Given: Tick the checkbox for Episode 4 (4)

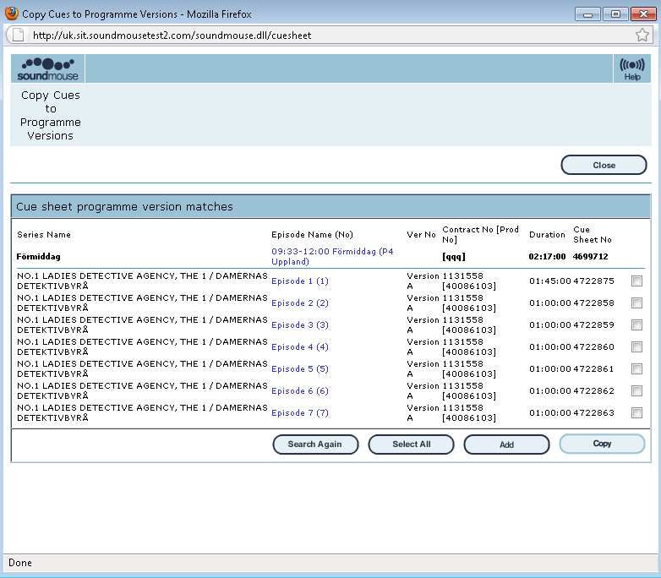Looking at the screenshot, I should [636, 347].
